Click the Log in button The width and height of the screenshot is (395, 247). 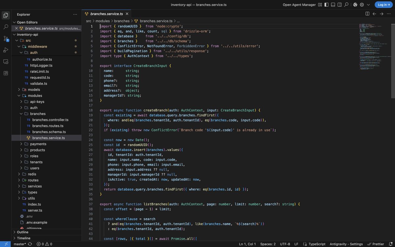pos(383,5)
